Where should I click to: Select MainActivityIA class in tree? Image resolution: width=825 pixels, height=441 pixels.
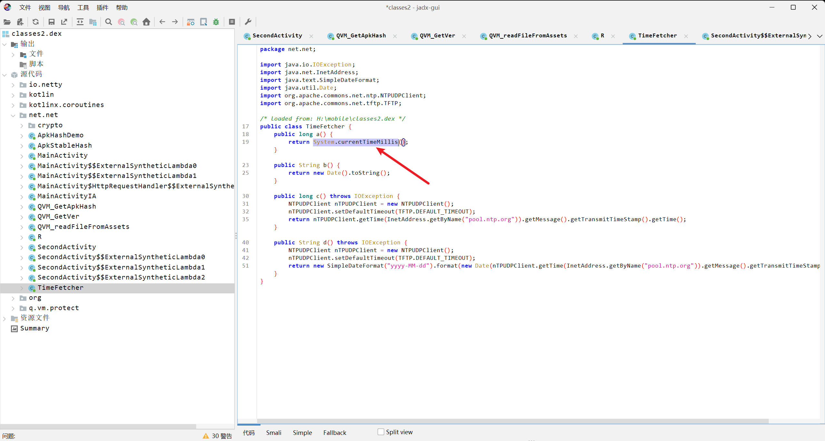67,196
